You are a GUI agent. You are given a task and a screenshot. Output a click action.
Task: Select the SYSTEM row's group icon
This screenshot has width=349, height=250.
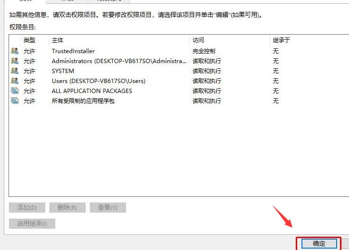(15, 71)
